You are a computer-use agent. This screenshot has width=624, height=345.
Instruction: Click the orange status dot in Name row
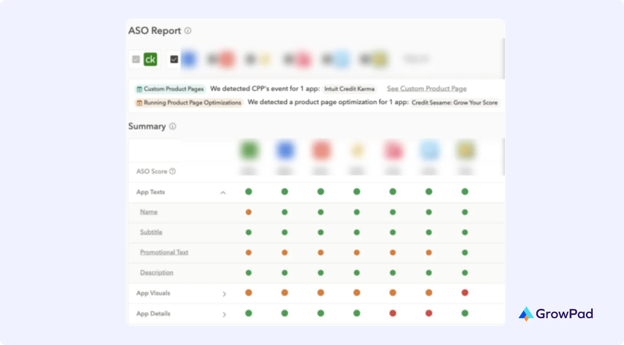(x=249, y=212)
